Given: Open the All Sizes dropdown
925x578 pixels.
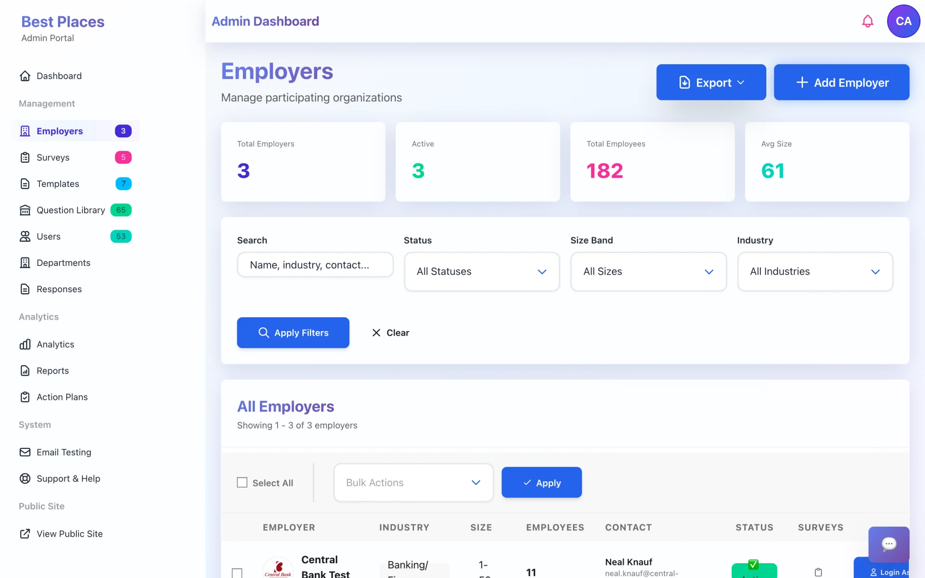Looking at the screenshot, I should point(648,272).
